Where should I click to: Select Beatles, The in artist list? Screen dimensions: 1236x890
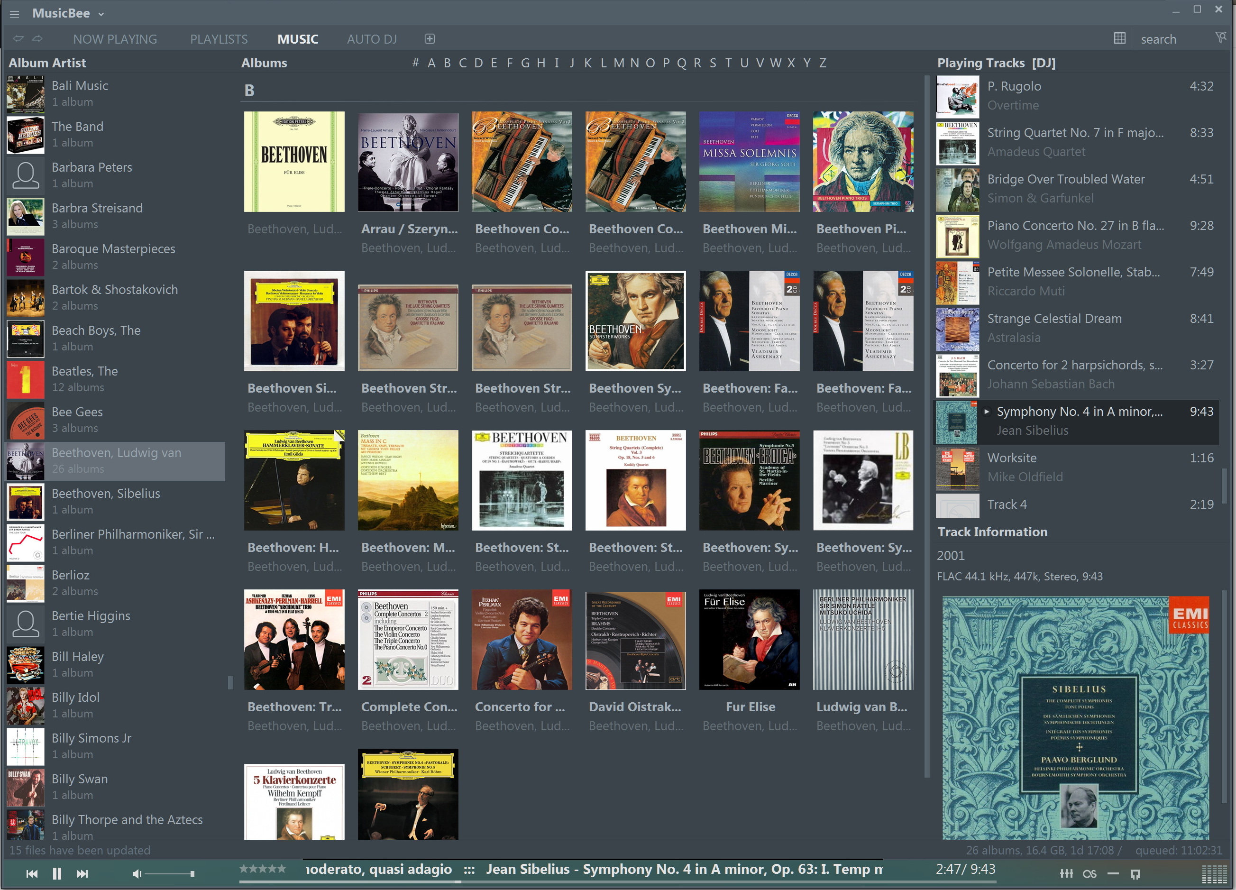84,371
